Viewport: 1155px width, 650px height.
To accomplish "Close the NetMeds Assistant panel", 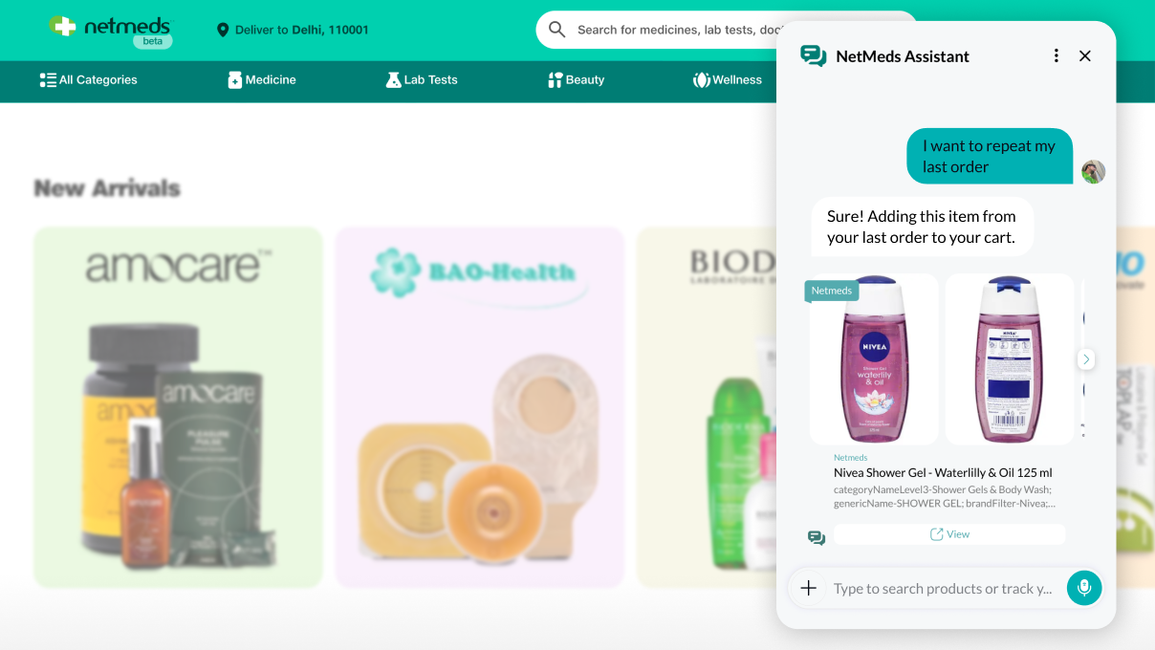I will [x=1085, y=55].
